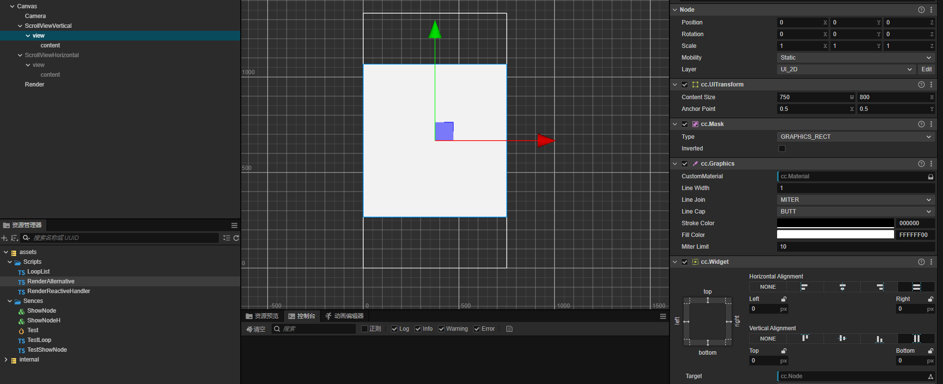This screenshot has width=943, height=384.
Task: Open the Mask Type dropdown
Action: tap(856, 137)
